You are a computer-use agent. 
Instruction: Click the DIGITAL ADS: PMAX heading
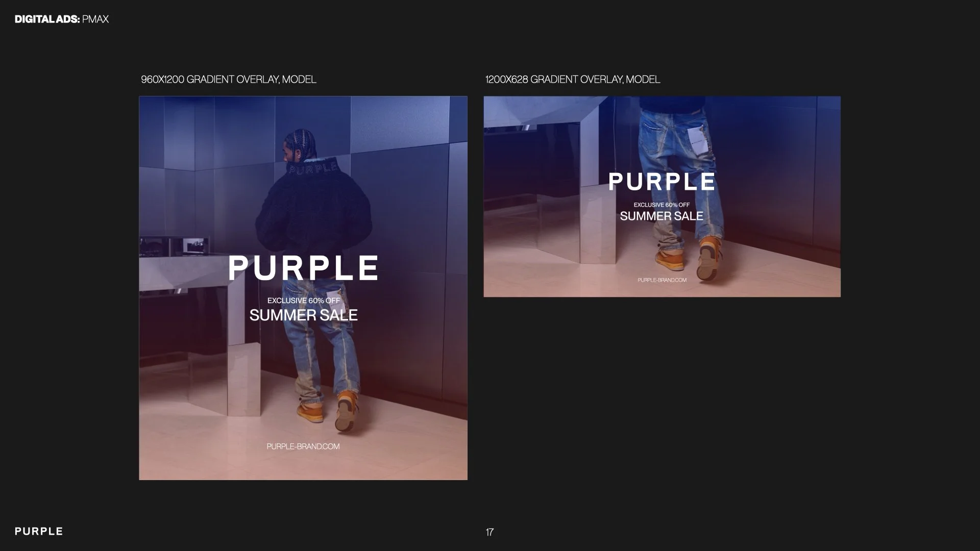click(61, 19)
